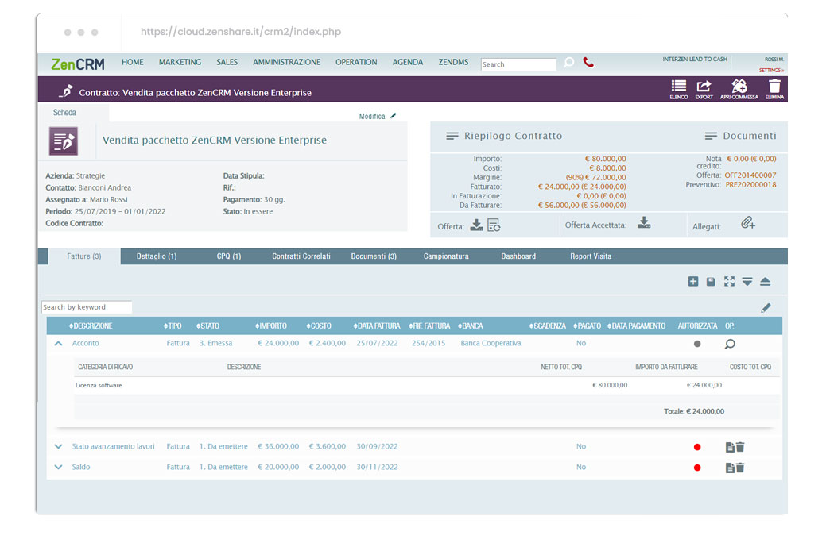This screenshot has height=547, width=826.
Task: Open the Marketing menu
Action: pos(180,62)
